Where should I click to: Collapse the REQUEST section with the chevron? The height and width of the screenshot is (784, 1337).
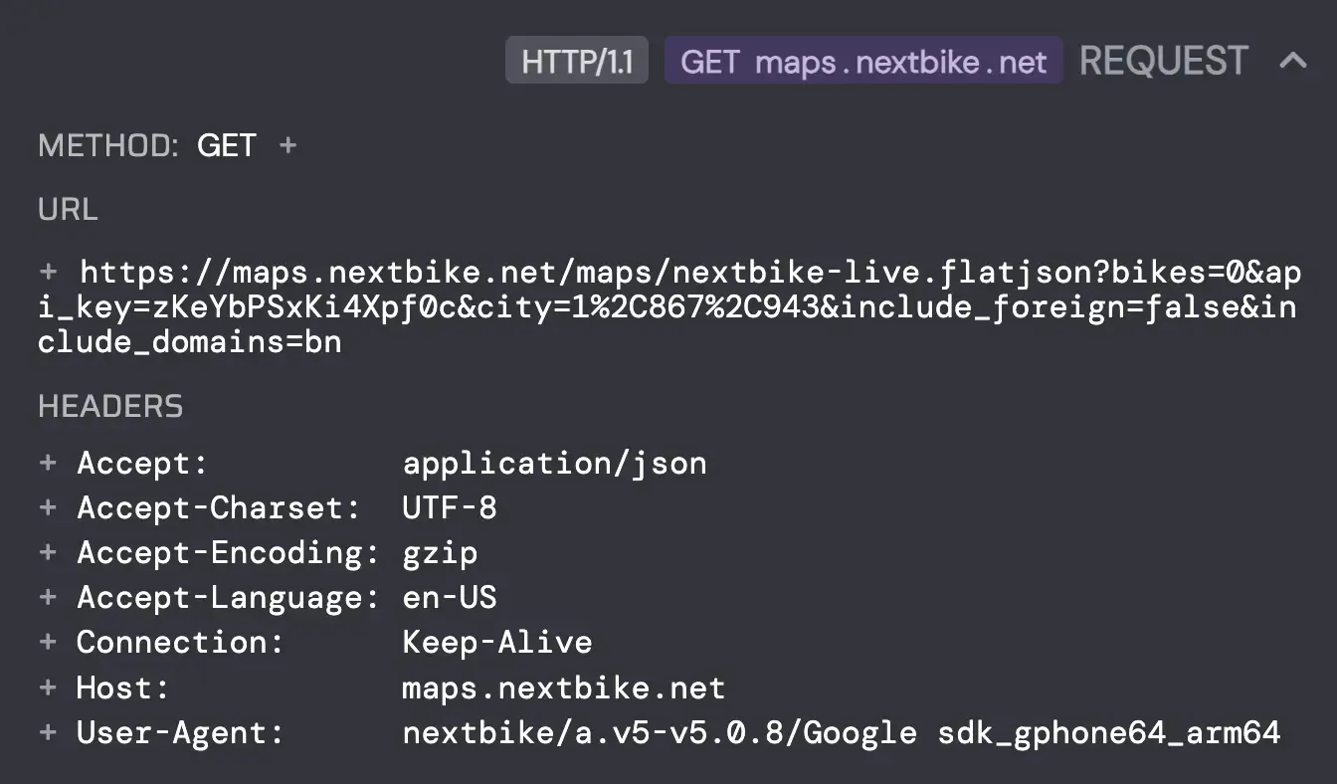coord(1292,61)
